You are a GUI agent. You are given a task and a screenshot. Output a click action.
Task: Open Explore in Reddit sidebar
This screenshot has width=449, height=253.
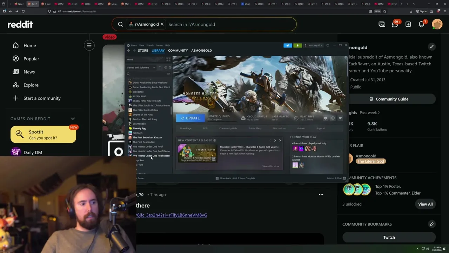click(26, 85)
